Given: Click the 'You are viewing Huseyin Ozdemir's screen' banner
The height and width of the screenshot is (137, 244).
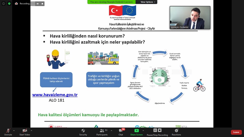Looking at the screenshot, I should point(112,2).
